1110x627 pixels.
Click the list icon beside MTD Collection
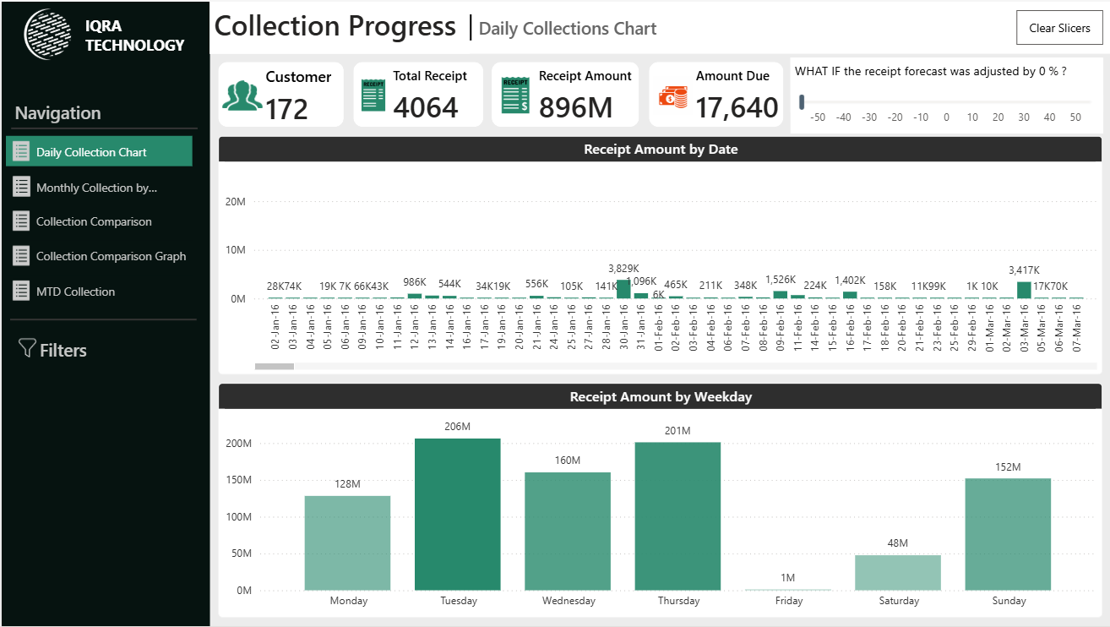(x=21, y=292)
